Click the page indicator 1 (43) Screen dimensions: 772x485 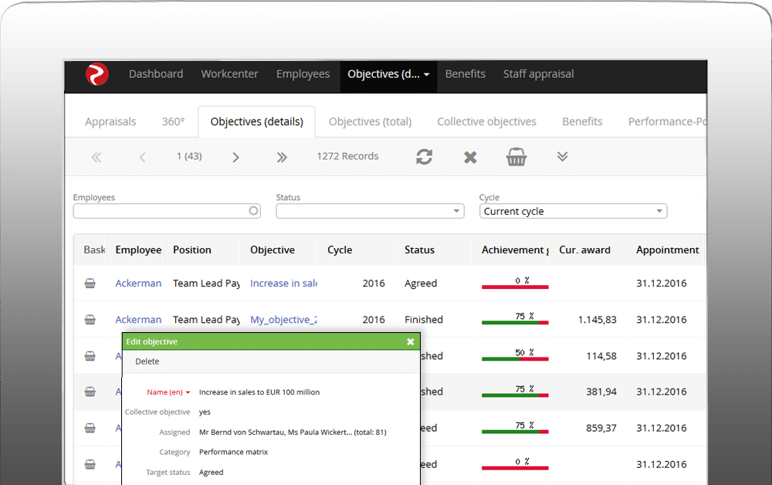pyautogui.click(x=189, y=156)
